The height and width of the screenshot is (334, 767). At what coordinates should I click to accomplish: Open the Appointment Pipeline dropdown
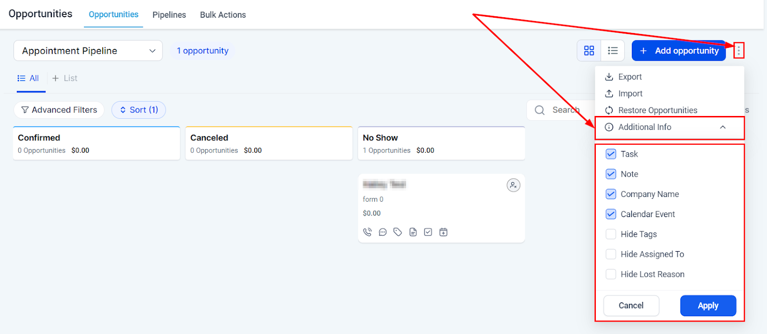[x=88, y=50]
